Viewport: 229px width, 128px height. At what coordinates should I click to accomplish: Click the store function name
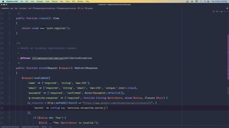(x=43, y=68)
